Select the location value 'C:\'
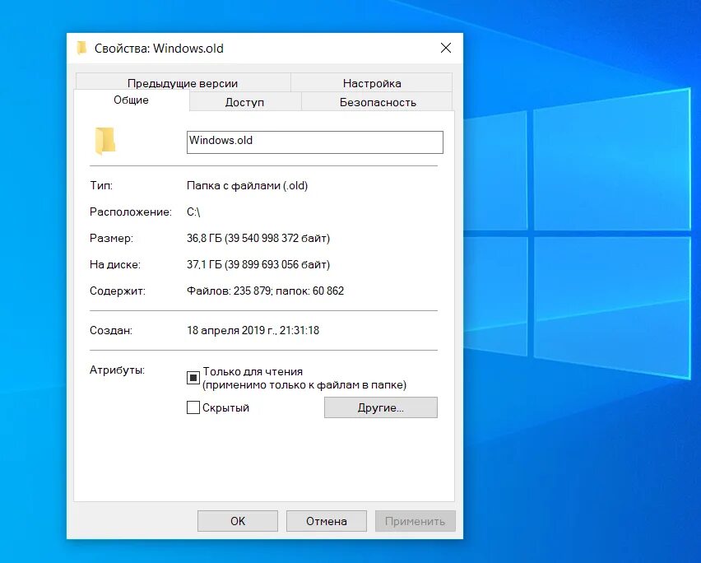This screenshot has height=563, width=701. [193, 212]
